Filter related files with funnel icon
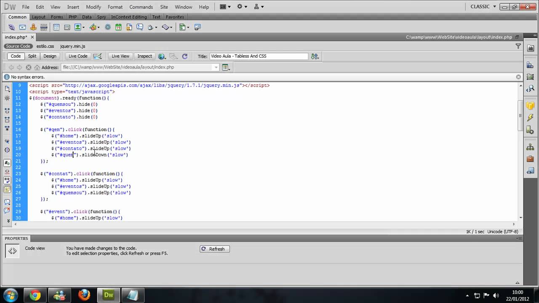Viewport: 539px width, 303px height. coord(518,46)
